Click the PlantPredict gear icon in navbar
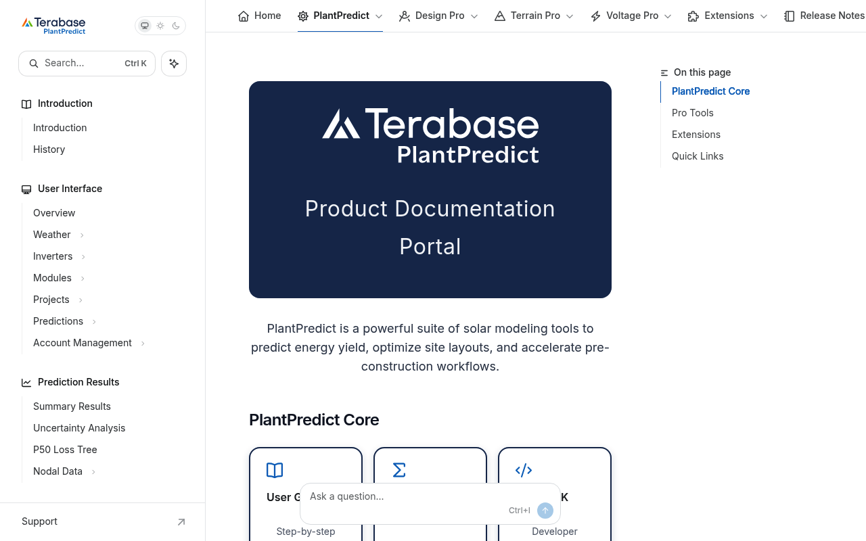866x541 pixels. [x=303, y=16]
